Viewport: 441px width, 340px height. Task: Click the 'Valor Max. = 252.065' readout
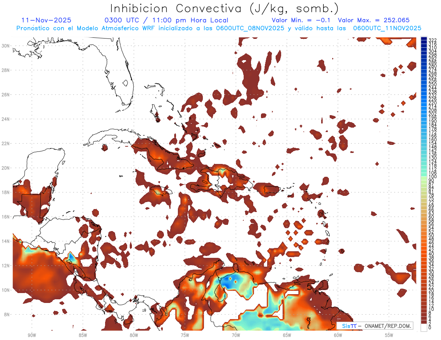click(x=374, y=21)
